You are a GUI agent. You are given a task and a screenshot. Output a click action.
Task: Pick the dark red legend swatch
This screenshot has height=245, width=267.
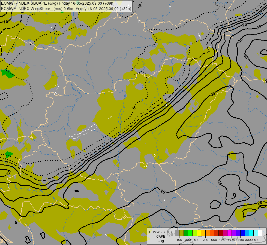[221, 233]
